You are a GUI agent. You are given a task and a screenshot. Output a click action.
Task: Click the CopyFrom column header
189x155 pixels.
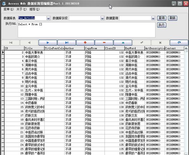[x=94, y=48]
